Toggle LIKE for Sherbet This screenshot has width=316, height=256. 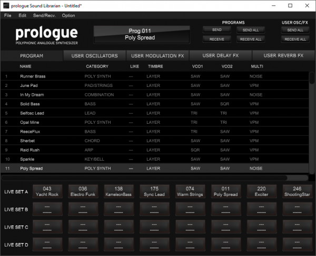pos(131,141)
